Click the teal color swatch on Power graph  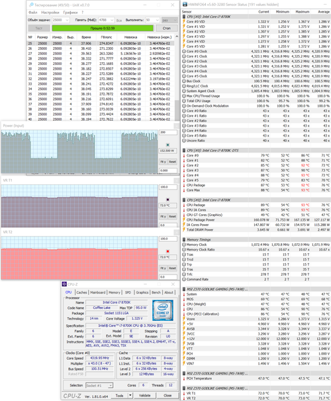pyautogui.click(x=167, y=144)
